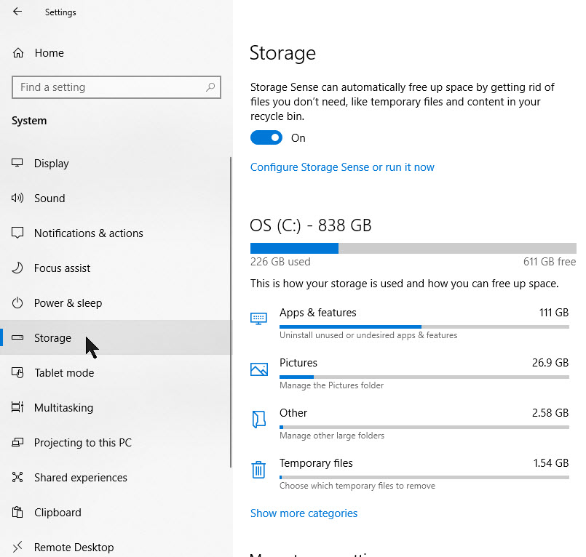This screenshot has height=557, width=586.
Task: Click the back arrow icon
Action: tap(17, 12)
